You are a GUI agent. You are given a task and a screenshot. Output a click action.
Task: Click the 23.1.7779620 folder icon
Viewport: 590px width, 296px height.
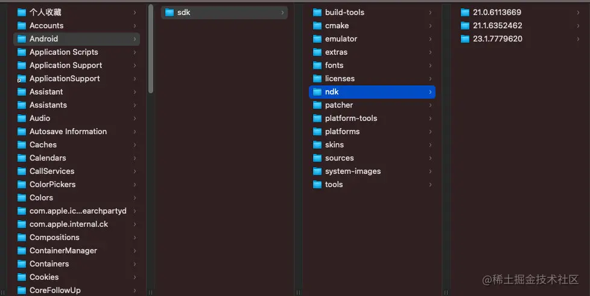465,39
